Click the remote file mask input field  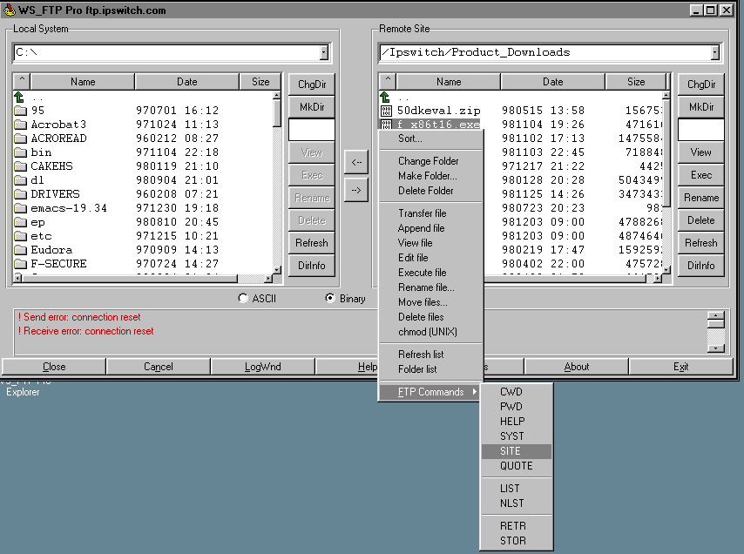pyautogui.click(x=700, y=130)
